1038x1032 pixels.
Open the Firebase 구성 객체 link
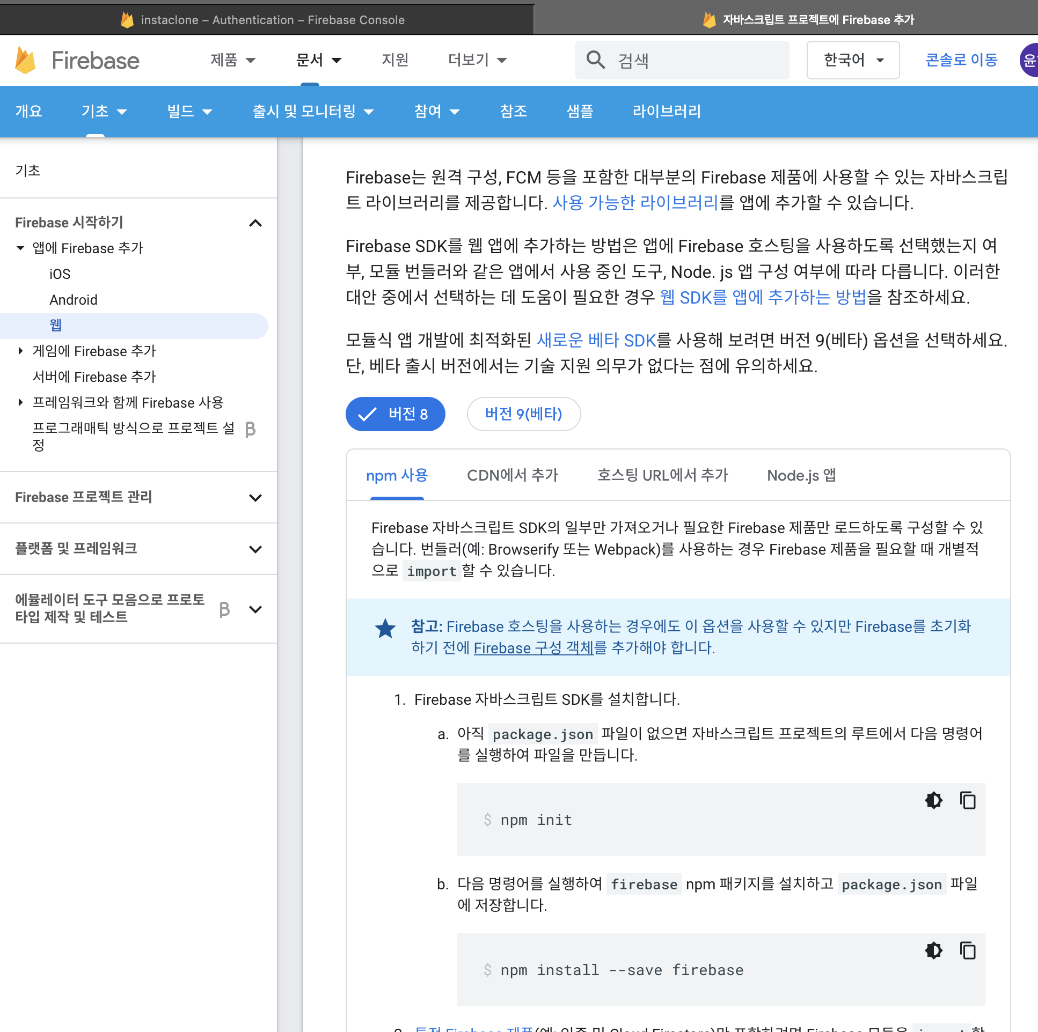pyautogui.click(x=533, y=648)
